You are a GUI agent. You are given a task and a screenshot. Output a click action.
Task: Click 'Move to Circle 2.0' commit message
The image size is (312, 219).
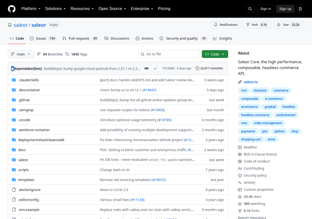tap(114, 190)
